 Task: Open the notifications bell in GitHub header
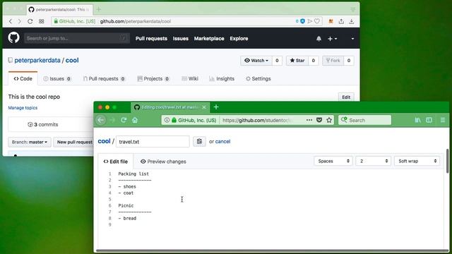pos(319,39)
